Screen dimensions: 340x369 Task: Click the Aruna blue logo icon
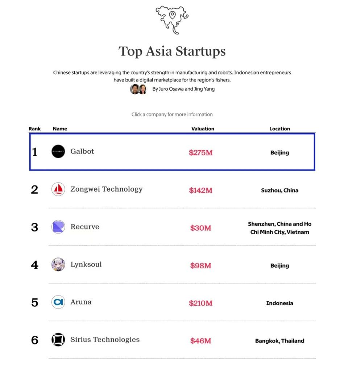58,302
